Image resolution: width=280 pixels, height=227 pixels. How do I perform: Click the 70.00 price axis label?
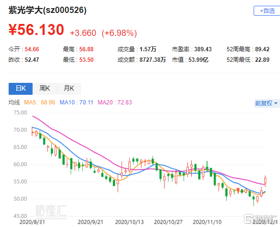point(20,130)
